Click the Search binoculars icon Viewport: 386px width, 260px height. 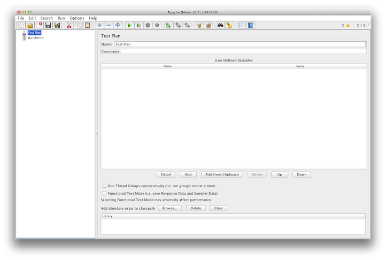pos(220,25)
